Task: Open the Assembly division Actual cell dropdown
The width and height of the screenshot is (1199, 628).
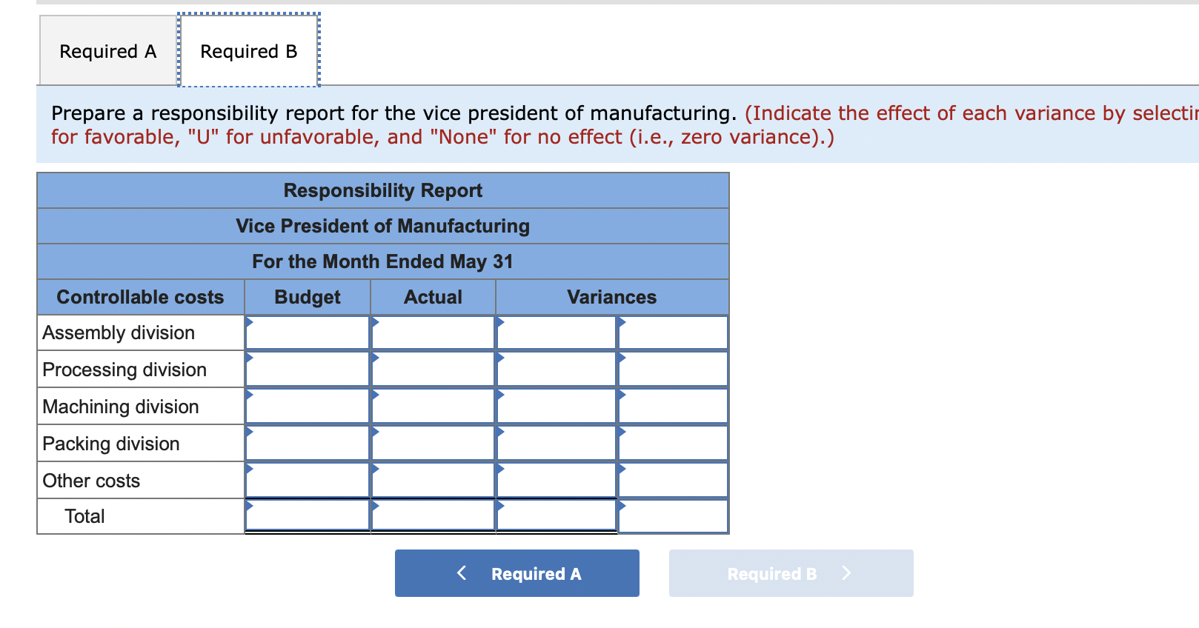Action: point(432,332)
